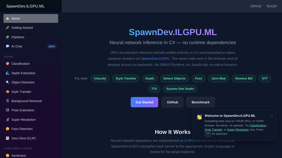The height and width of the screenshot is (158, 282).
Task: Follow the Super Resolution link in welcome popup
Action: [238, 130]
